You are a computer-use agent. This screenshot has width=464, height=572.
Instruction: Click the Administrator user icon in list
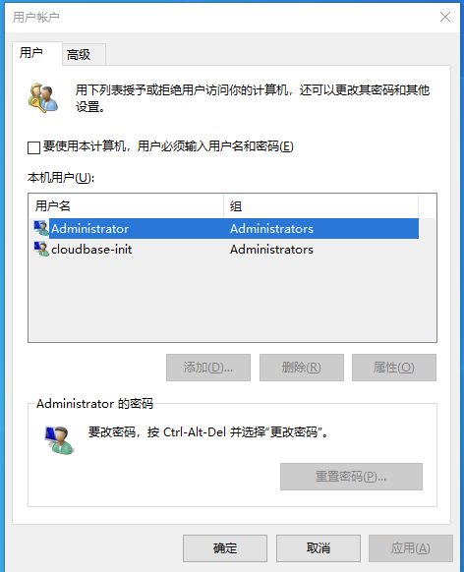41,228
